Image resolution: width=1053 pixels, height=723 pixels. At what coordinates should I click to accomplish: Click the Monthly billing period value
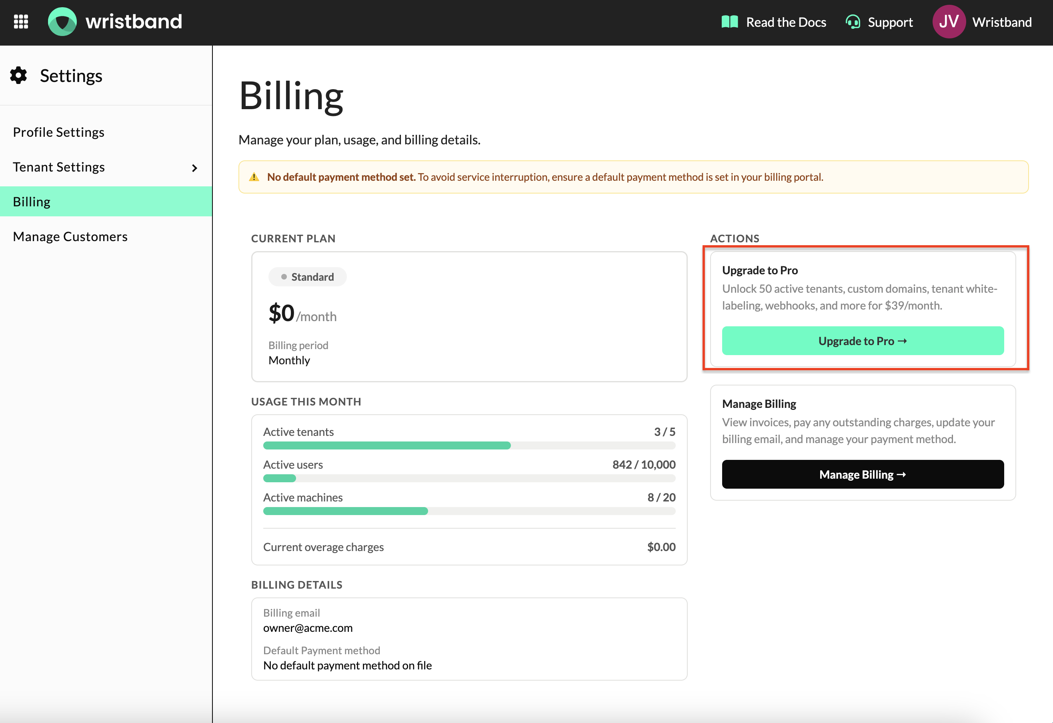pyautogui.click(x=289, y=361)
